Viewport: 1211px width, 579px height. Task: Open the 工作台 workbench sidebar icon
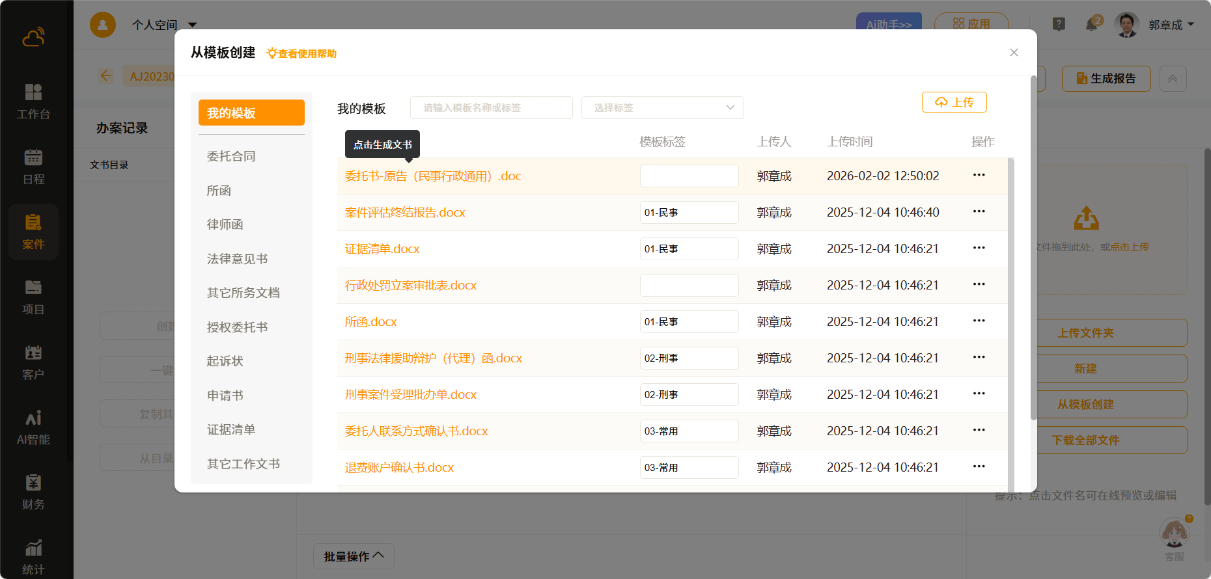point(33,101)
